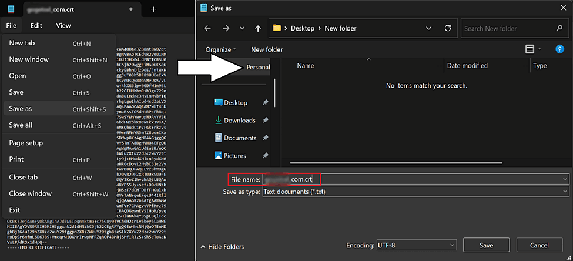
Task: Open the Edit menu
Action: pyautogui.click(x=36, y=25)
